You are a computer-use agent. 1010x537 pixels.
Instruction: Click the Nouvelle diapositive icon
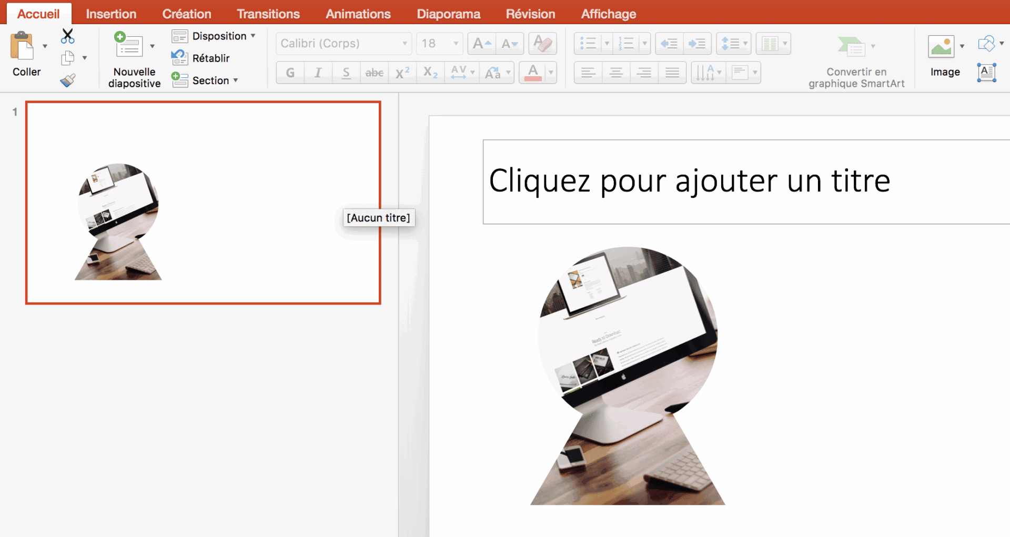coord(129,45)
